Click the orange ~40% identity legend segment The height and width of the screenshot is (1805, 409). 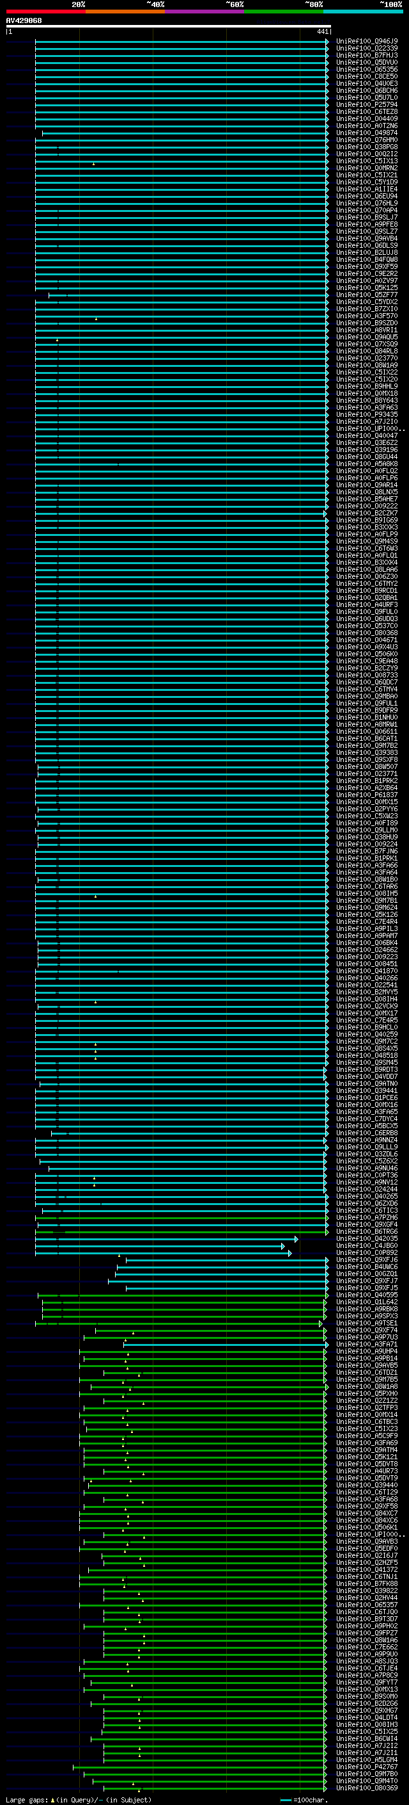(125, 12)
